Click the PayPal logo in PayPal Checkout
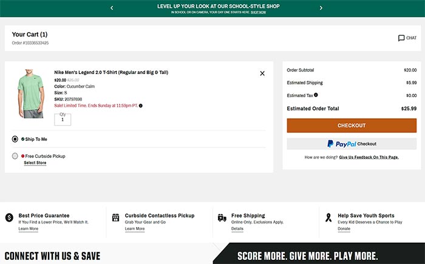 coord(342,144)
